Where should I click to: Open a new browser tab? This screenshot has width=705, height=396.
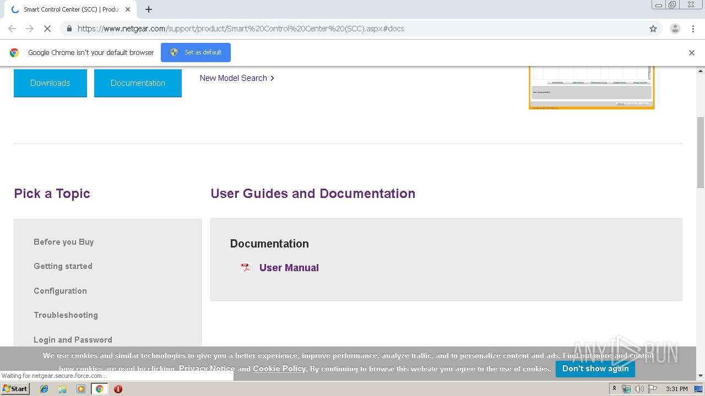(x=149, y=9)
